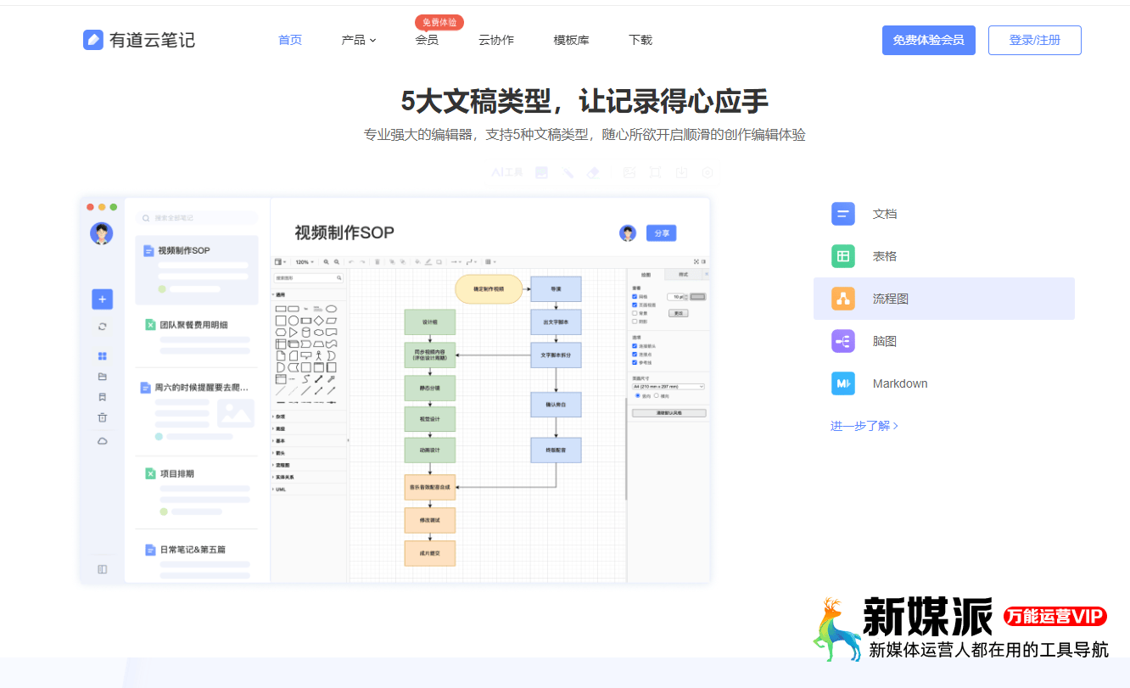Click the cloud storage icon in sidebar

[x=102, y=441]
